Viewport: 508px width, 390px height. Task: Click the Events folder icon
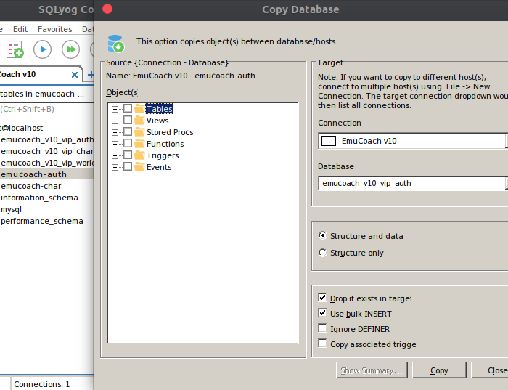pos(139,167)
